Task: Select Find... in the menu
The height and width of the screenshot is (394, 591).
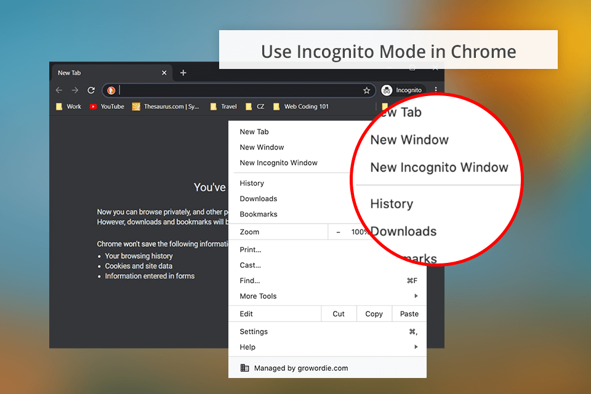Action: tap(327, 281)
